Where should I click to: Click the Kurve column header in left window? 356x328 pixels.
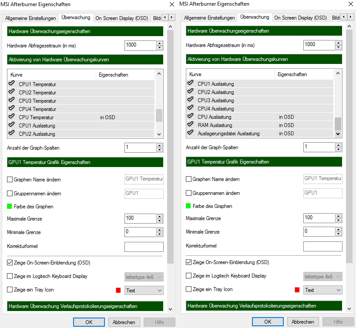52,75
